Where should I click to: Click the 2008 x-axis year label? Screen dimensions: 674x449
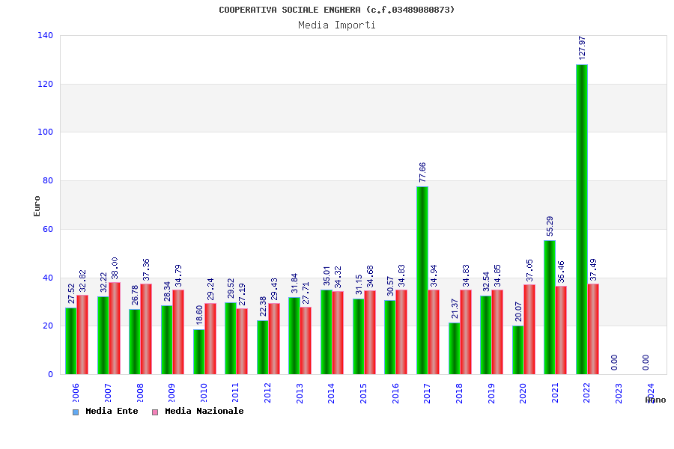pos(140,393)
